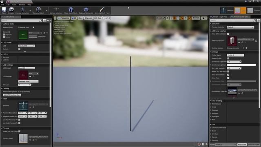
Task: Toggle Use High Precision Tangent checkbox
Action: click(x=19, y=123)
